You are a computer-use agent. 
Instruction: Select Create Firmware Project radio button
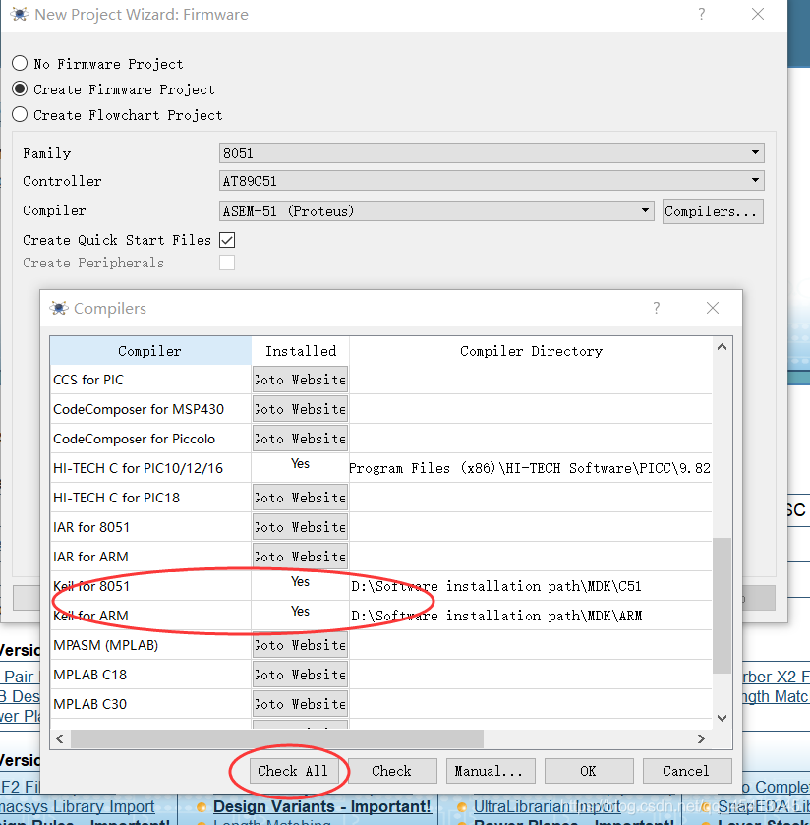click(20, 88)
